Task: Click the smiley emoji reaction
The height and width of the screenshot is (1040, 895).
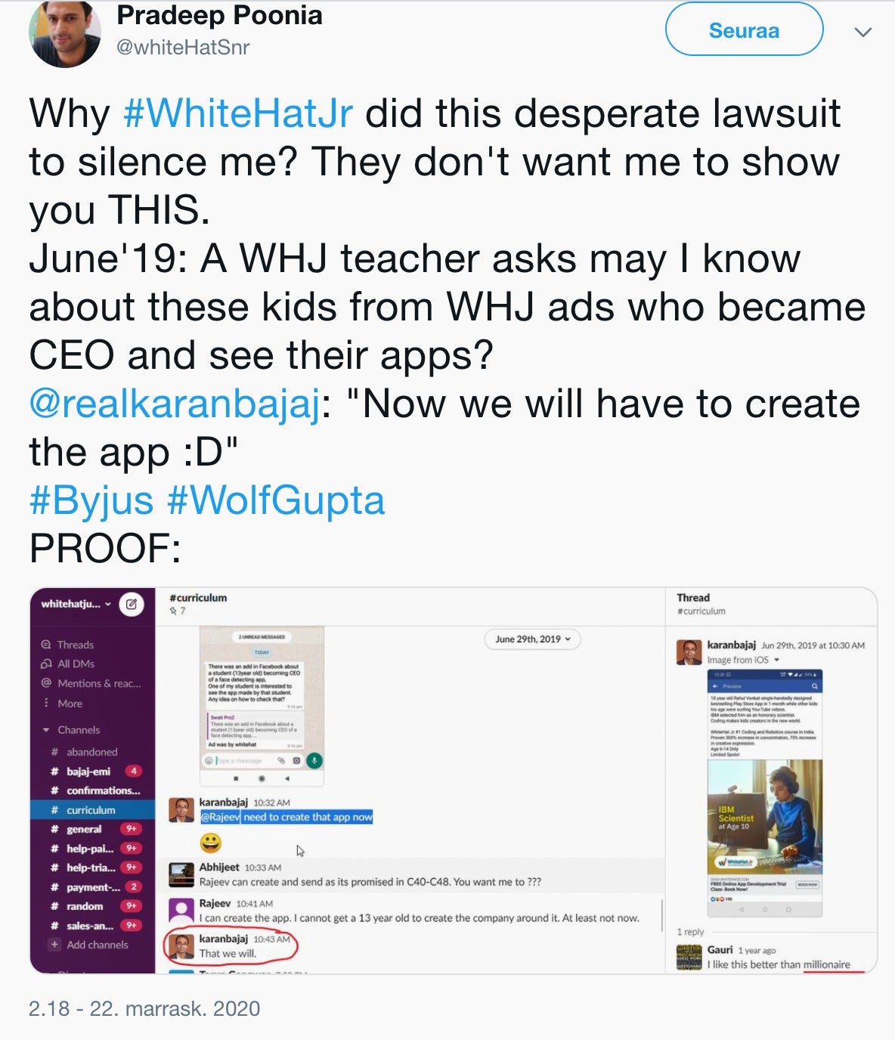Action: point(210,842)
